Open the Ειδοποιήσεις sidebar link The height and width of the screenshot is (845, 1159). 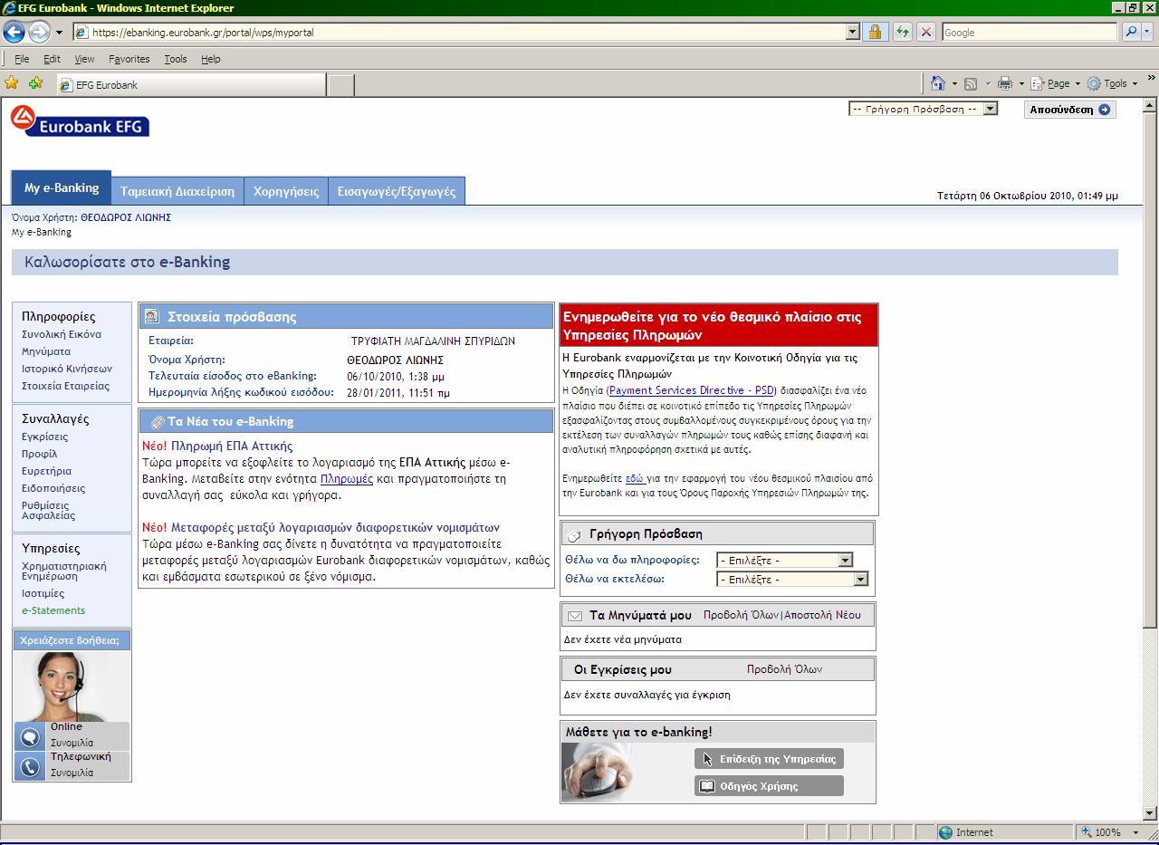click(53, 488)
